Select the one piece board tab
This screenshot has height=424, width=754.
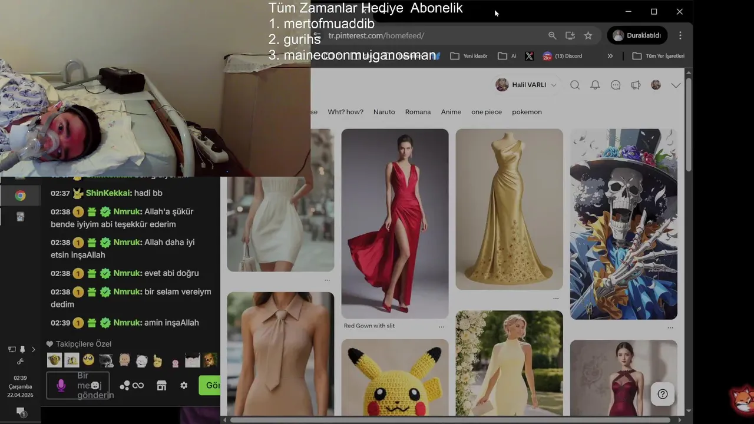click(x=487, y=112)
